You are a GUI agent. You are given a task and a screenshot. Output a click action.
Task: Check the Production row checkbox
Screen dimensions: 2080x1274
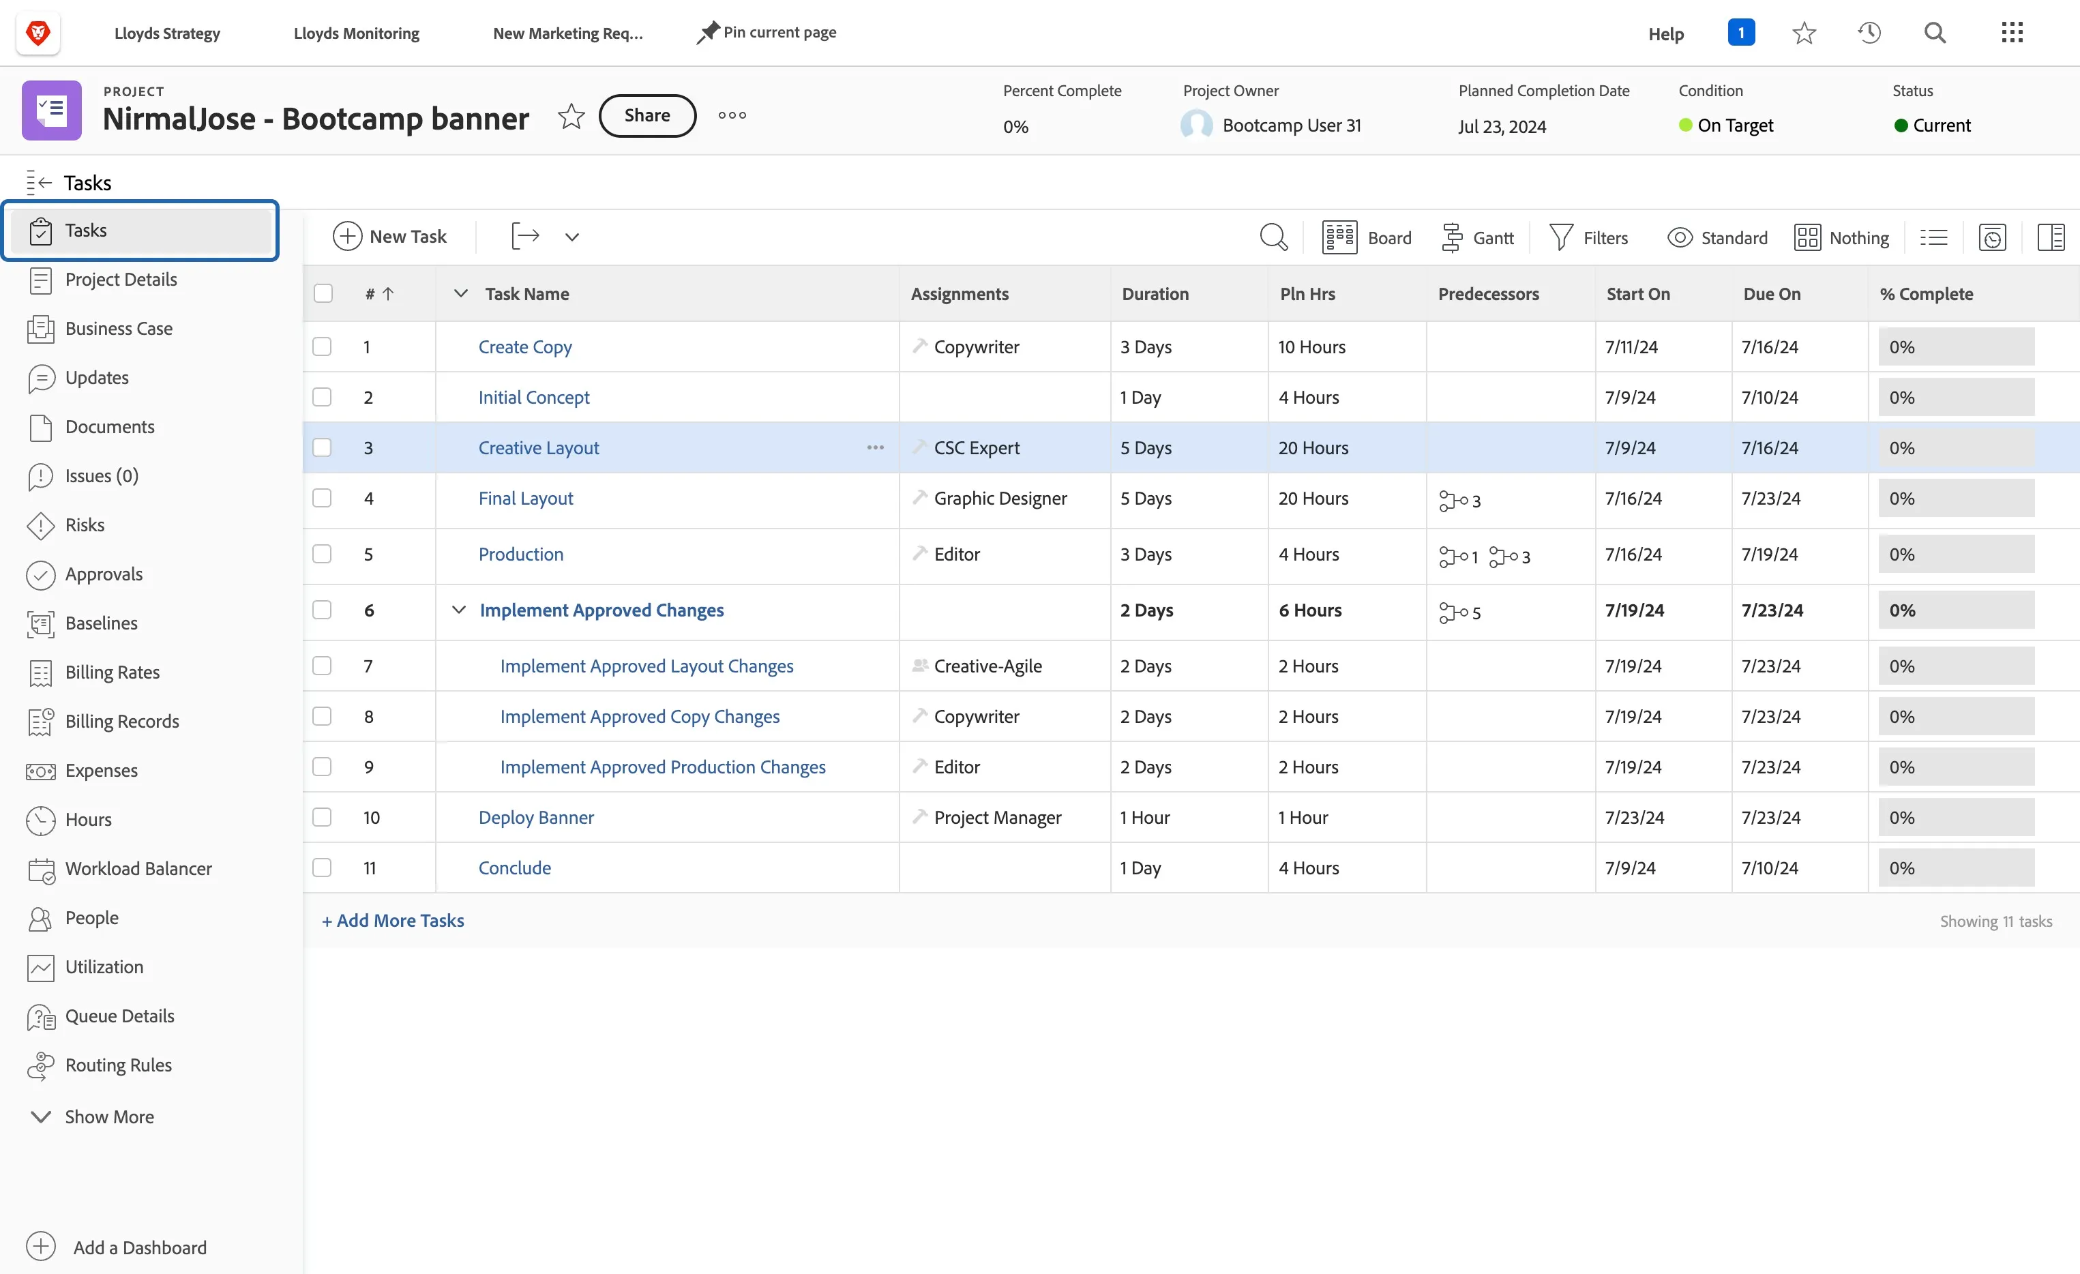pyautogui.click(x=323, y=554)
